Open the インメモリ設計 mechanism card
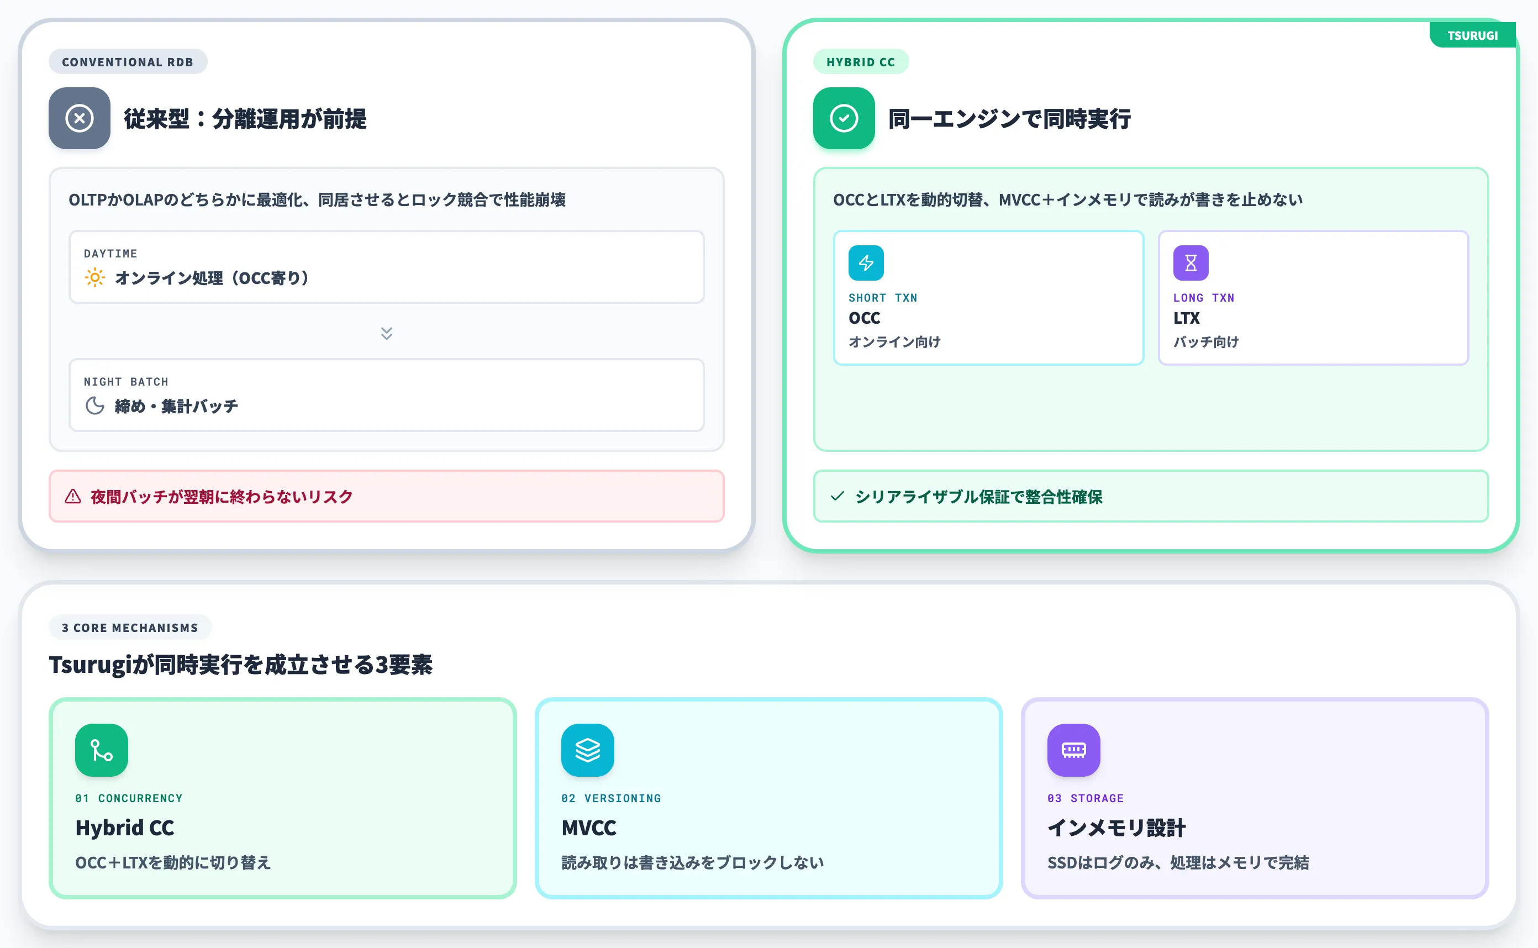 click(1255, 798)
